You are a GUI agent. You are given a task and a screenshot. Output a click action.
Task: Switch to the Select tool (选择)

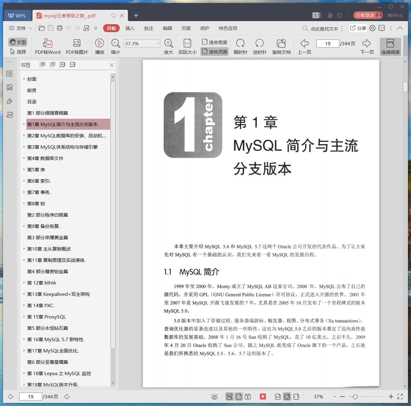pyautogui.click(x=18, y=52)
